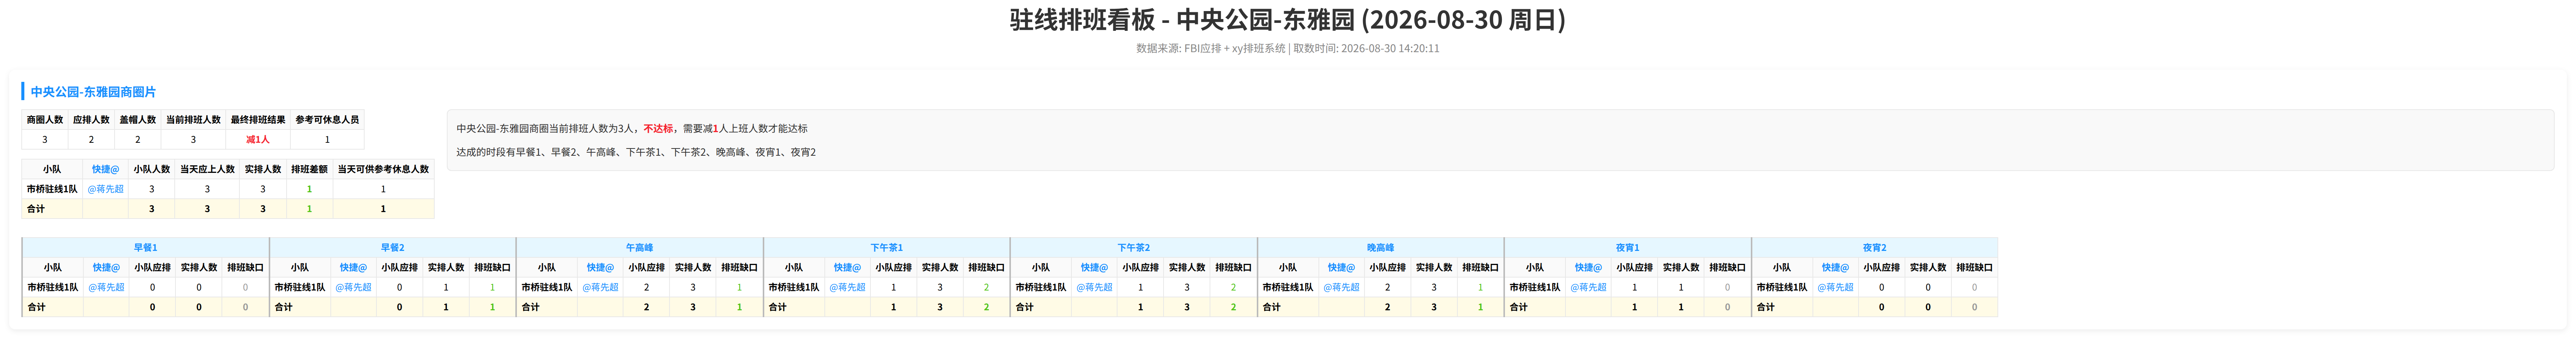Click the 当天应上人数 column header
Viewport: 2576px width, 340px height.
coord(207,170)
